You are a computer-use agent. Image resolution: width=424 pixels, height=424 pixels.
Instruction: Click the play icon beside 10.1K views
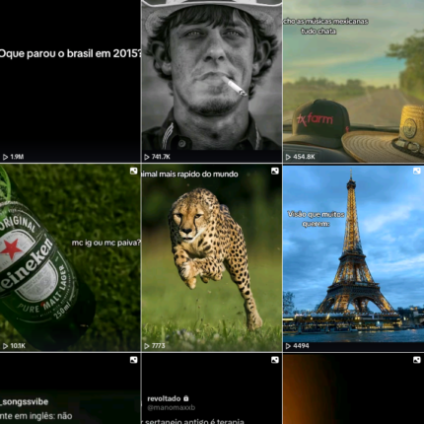click(x=5, y=346)
